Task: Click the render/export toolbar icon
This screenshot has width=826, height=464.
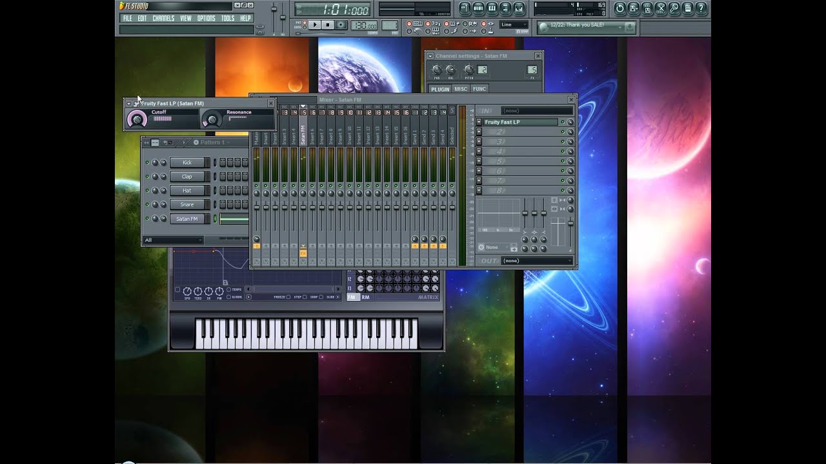Action: [x=647, y=8]
